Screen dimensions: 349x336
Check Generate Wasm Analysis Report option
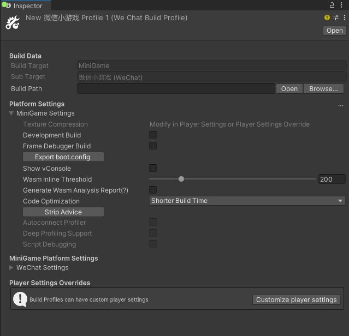(x=153, y=190)
